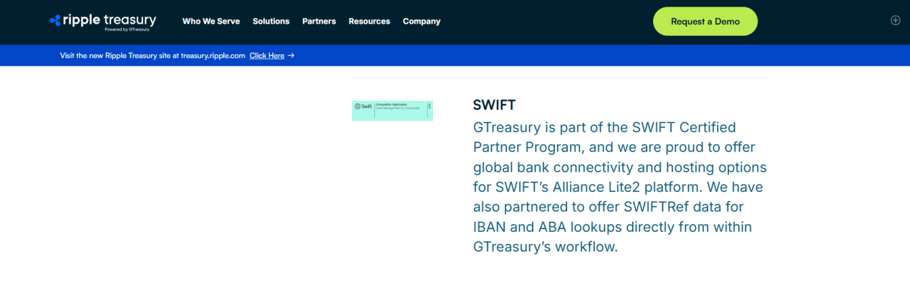
Task: Click the circled plus icon at top right
Action: coord(895,20)
